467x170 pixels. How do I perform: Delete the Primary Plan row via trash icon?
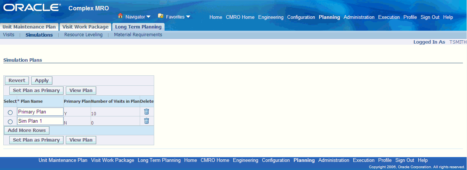click(x=146, y=112)
